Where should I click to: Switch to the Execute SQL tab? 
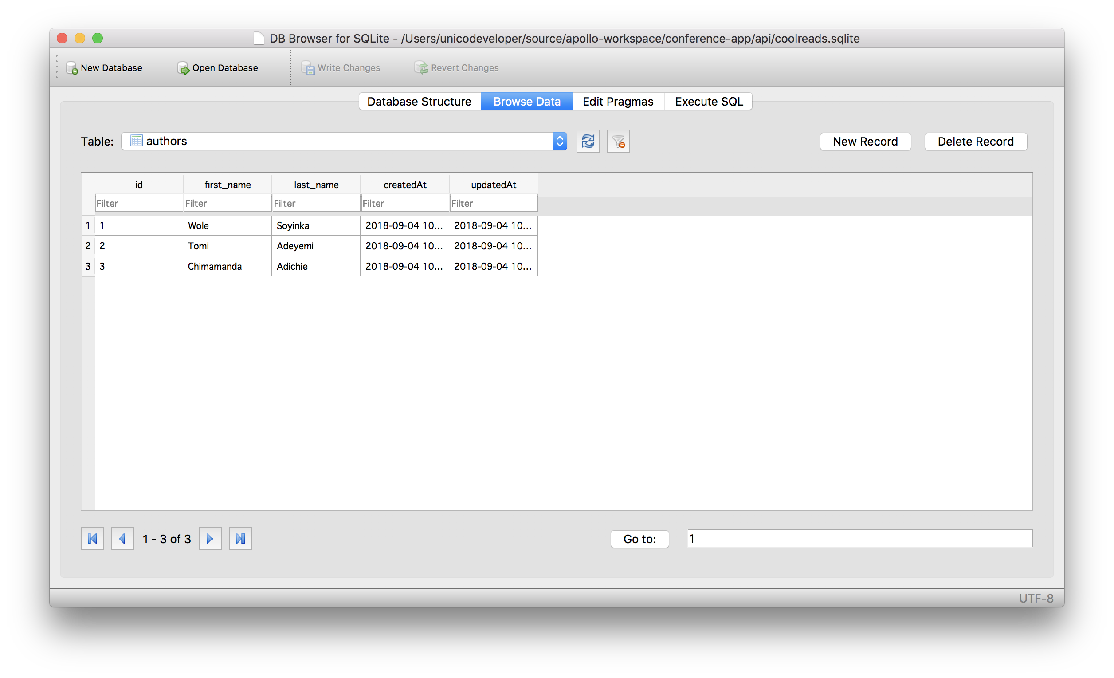coord(709,101)
